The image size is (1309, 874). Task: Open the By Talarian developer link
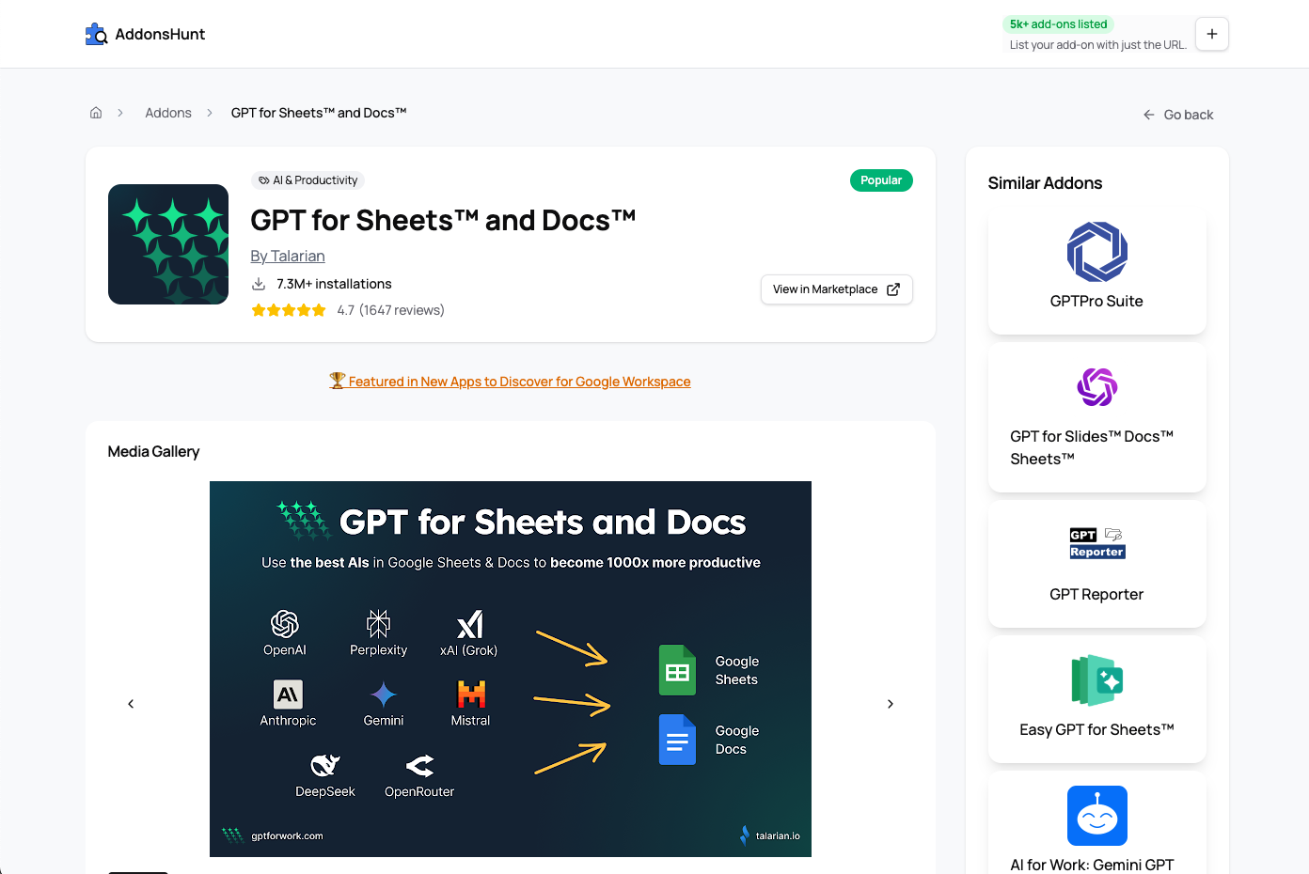tap(288, 256)
